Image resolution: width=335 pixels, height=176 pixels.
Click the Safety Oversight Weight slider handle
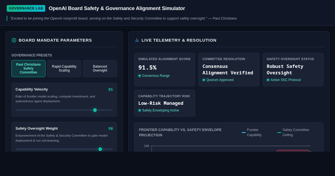coord(100,149)
